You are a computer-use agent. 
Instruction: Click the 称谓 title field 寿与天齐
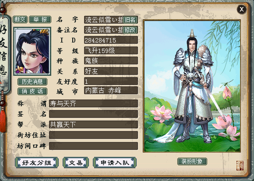(x=93, y=103)
